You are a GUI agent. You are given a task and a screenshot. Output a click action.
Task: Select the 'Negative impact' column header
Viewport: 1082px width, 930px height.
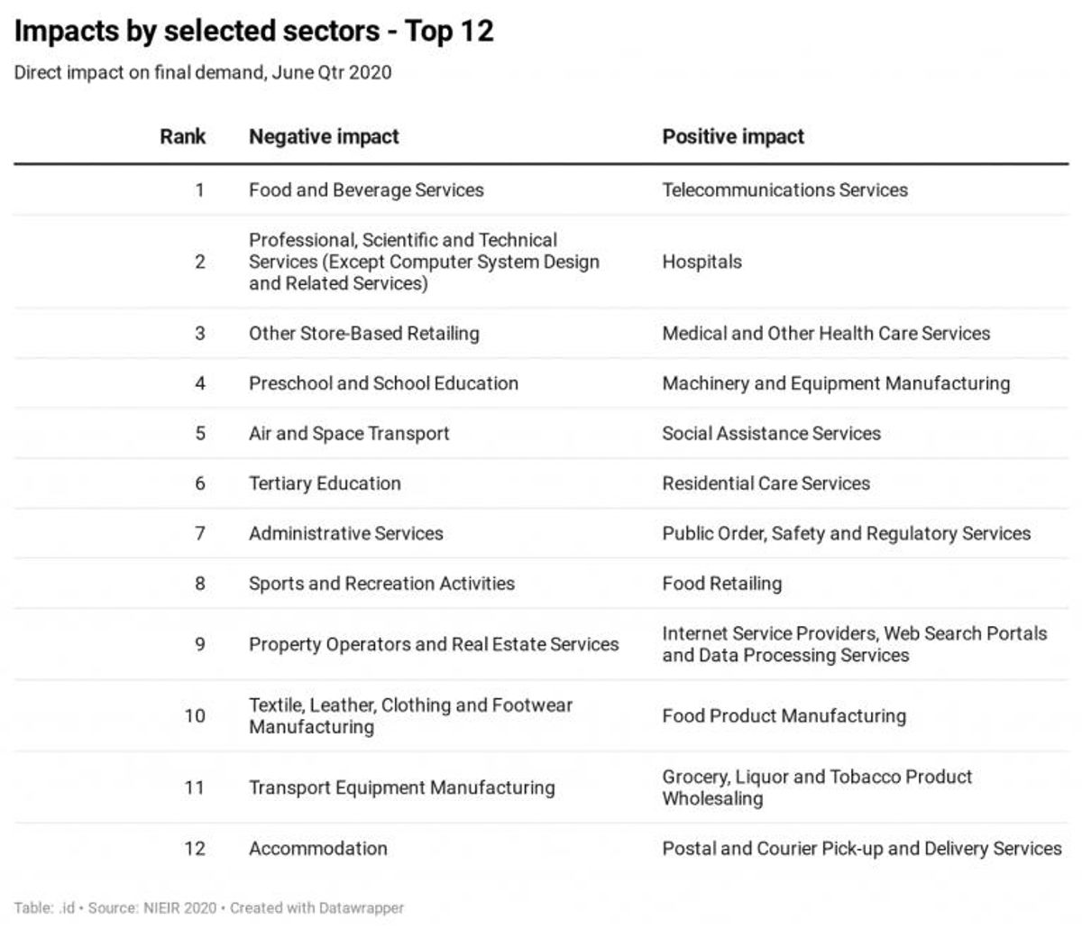(324, 137)
